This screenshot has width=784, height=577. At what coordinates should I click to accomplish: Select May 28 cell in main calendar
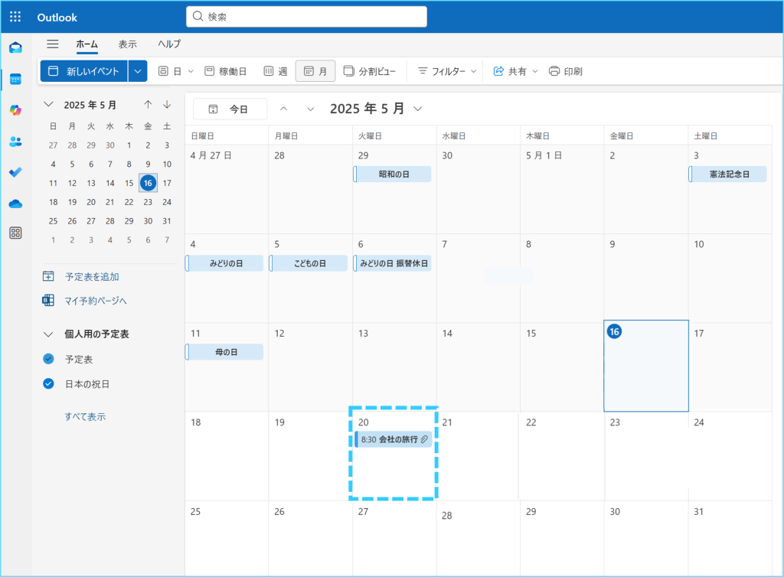[x=478, y=539]
